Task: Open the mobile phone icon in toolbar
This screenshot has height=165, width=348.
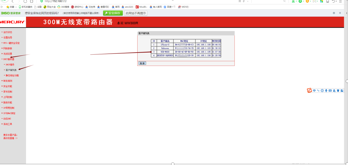Action: 327,1
